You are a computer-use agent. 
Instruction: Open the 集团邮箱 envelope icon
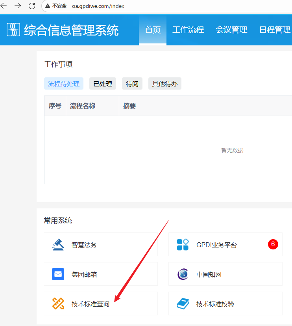(x=58, y=274)
